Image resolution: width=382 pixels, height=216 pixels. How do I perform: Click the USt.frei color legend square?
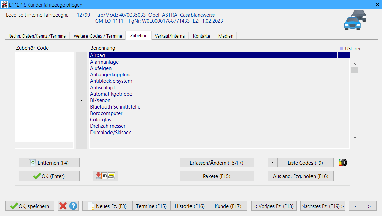click(x=341, y=49)
